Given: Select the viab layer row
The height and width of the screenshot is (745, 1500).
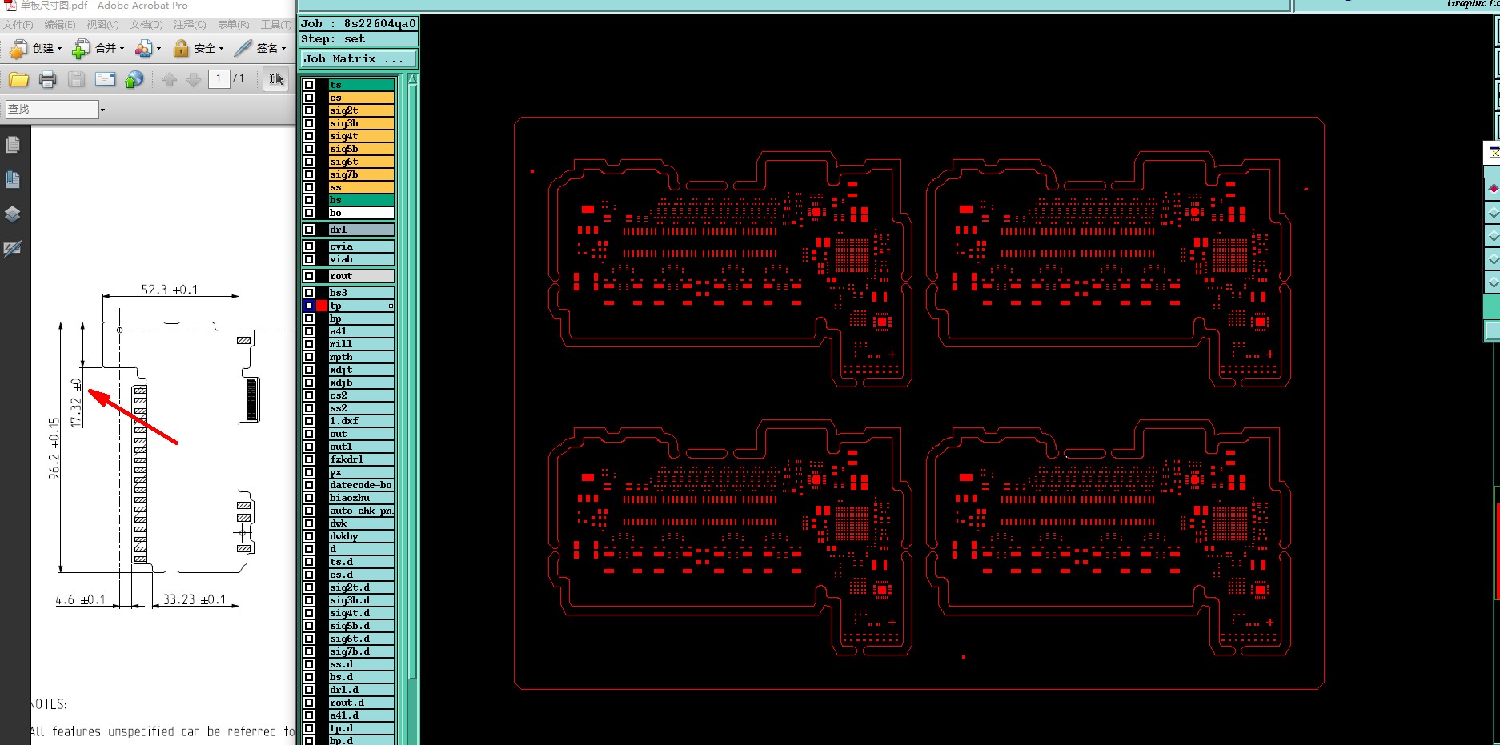Looking at the screenshot, I should click(x=361, y=259).
